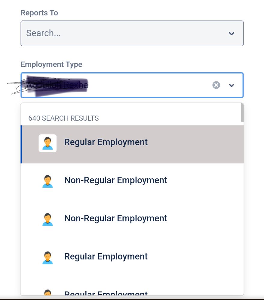The height and width of the screenshot is (300, 264).
Task: Collapse the Employment Type dropdown chevron
Action: [232, 85]
